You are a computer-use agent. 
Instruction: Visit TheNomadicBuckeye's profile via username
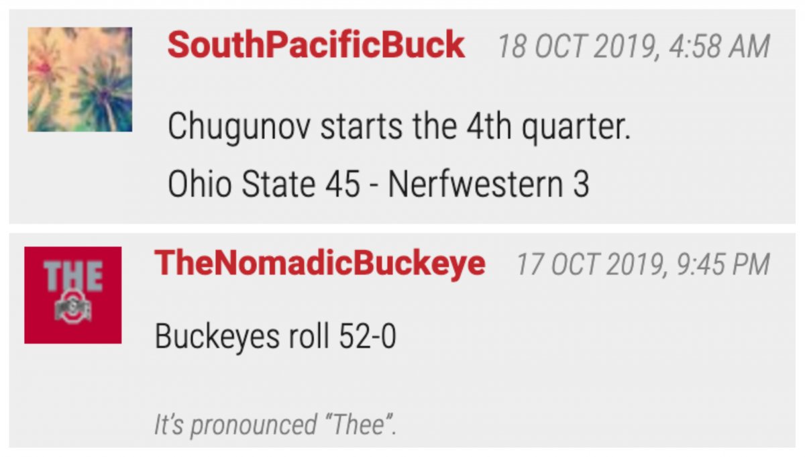(x=320, y=263)
